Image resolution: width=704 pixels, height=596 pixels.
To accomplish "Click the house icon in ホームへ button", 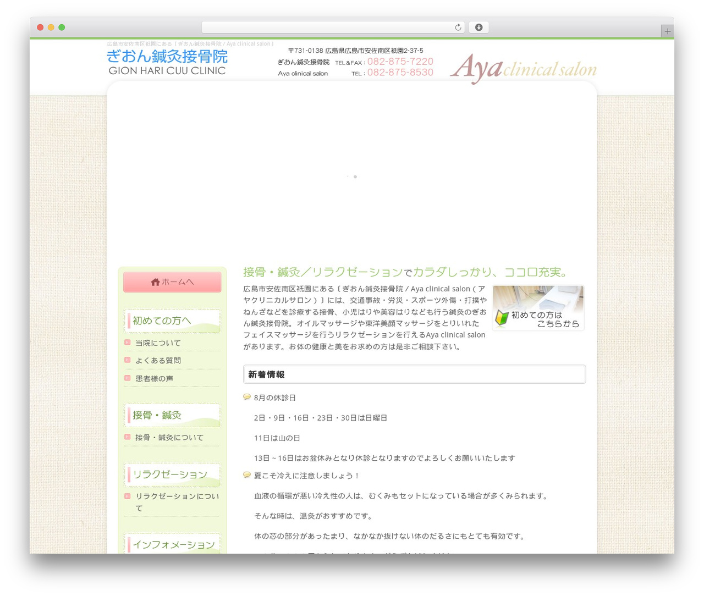I will [x=155, y=282].
